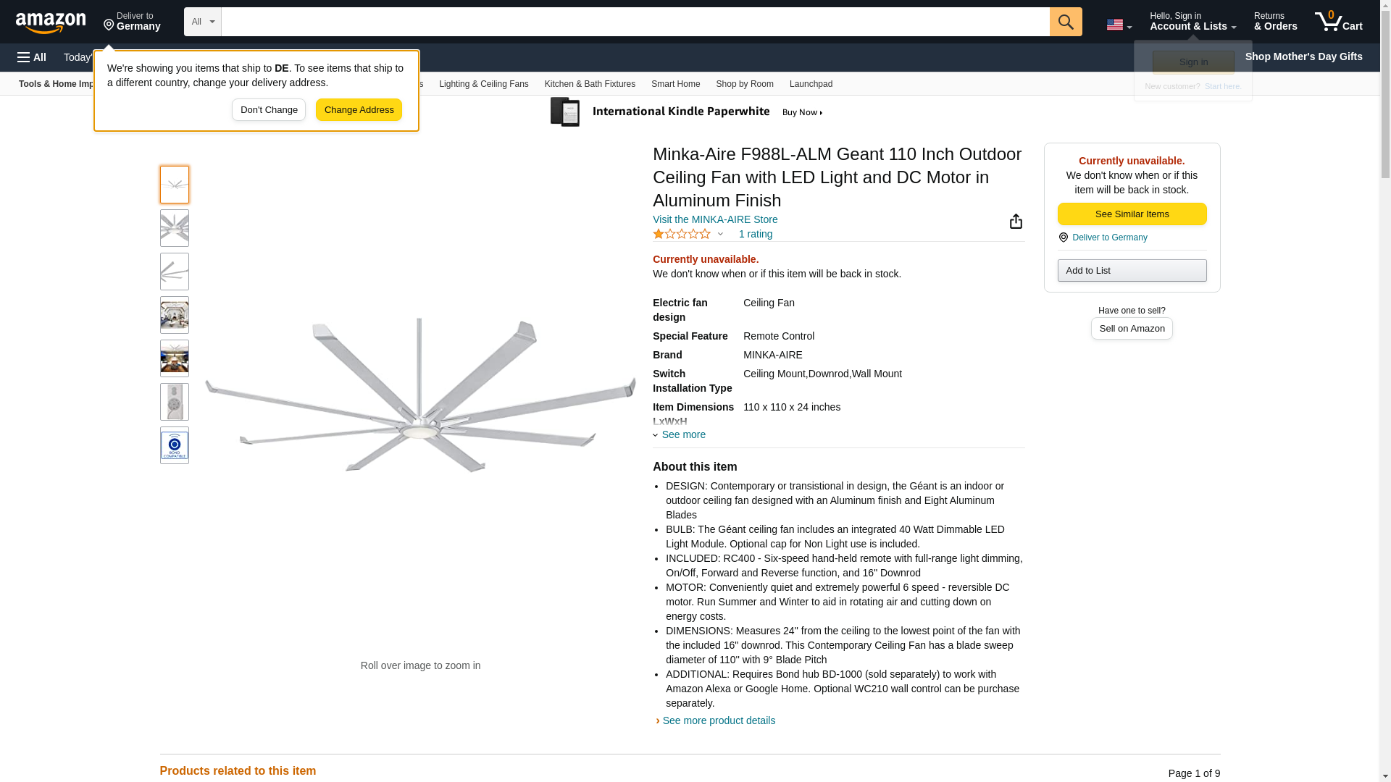1391x782 pixels.
Task: Select the Bond Compatible thumbnail
Action: (x=175, y=445)
